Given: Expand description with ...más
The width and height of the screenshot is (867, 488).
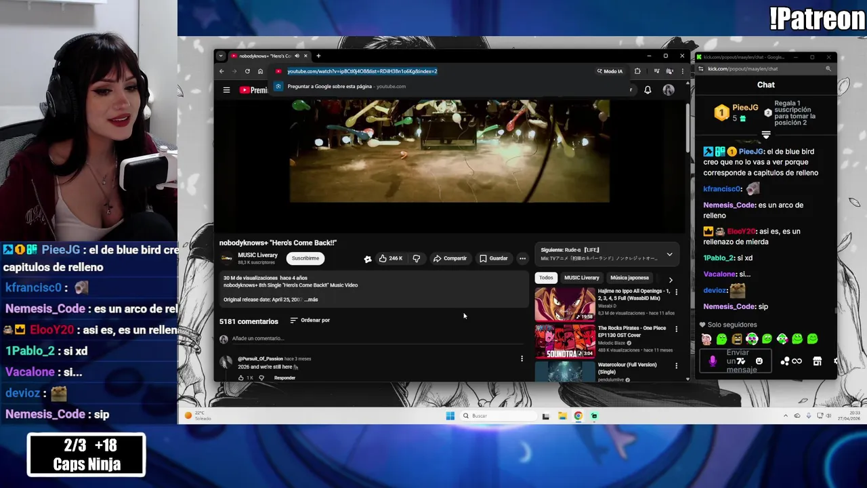Looking at the screenshot, I should pyautogui.click(x=311, y=300).
